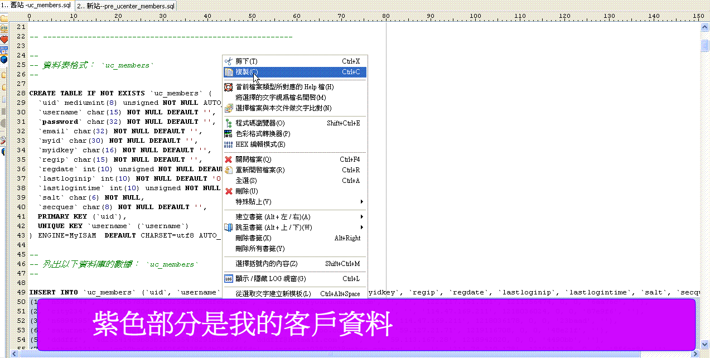Select 重新開啓檔案 reload file entry
Screen dimensions: 710x358
294,170
